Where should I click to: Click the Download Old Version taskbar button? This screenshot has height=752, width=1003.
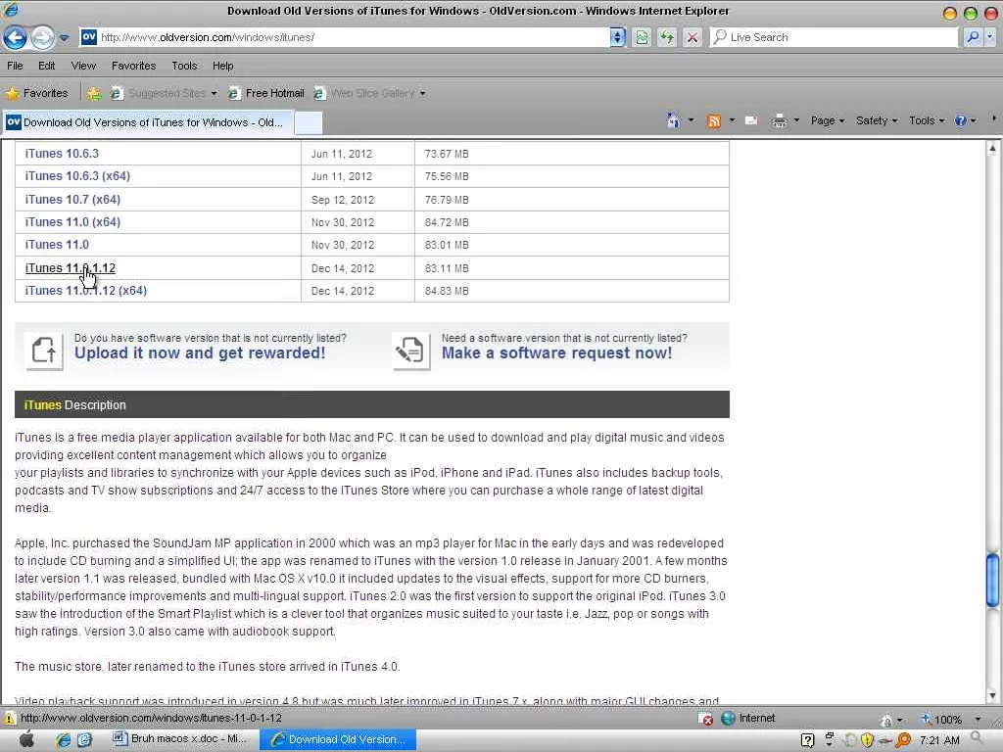pyautogui.click(x=338, y=739)
